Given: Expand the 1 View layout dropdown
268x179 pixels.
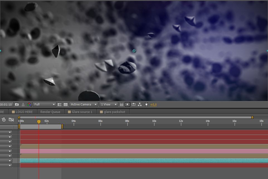Looking at the screenshot, I should [x=108, y=105].
